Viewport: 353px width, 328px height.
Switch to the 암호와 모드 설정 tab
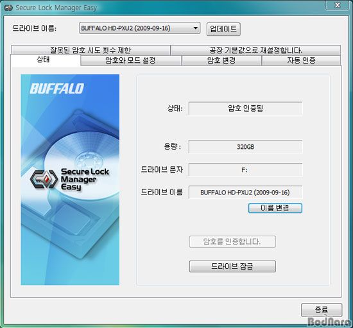pos(131,60)
